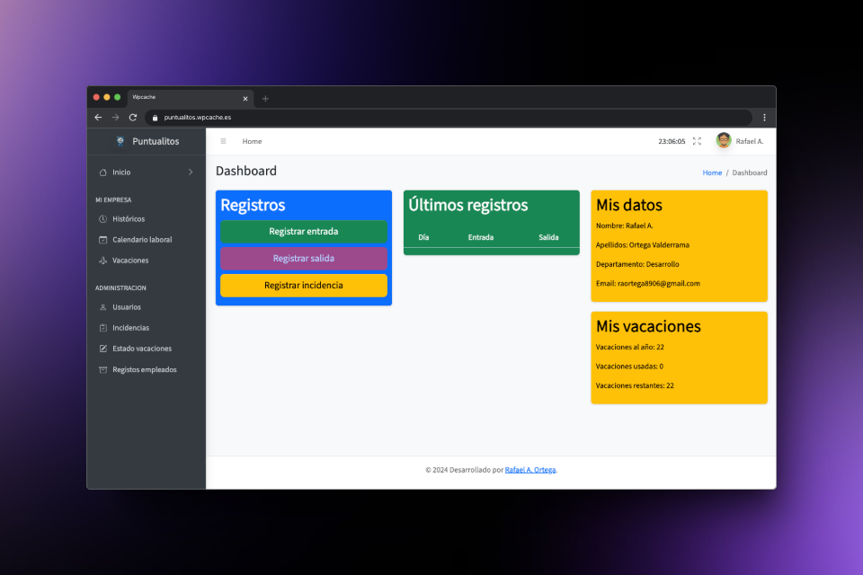
Task: Click the Inicio home icon in sidebar
Action: click(x=102, y=172)
